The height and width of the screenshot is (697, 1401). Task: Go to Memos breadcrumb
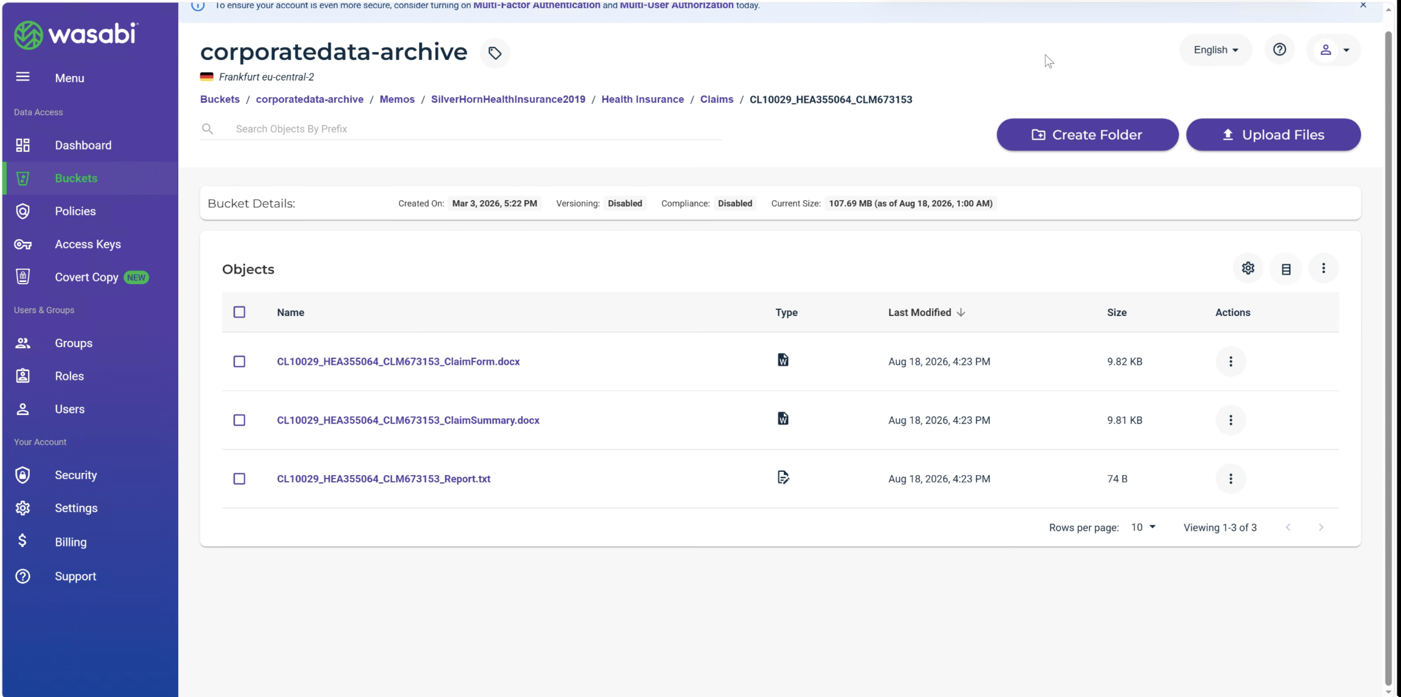pos(397,100)
